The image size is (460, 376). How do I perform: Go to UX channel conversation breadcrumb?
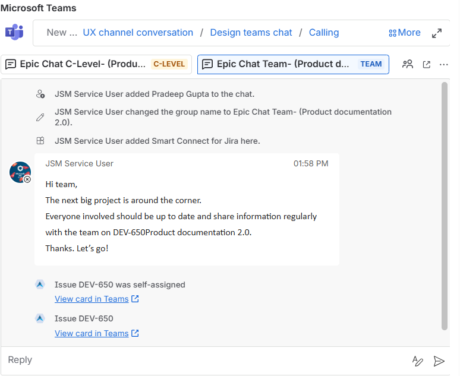point(138,33)
